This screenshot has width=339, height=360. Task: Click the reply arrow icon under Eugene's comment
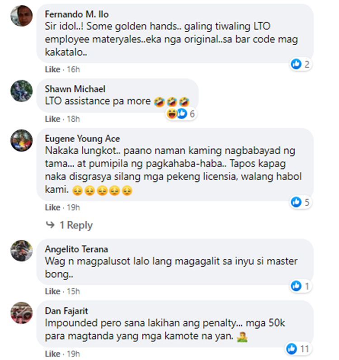click(x=50, y=224)
